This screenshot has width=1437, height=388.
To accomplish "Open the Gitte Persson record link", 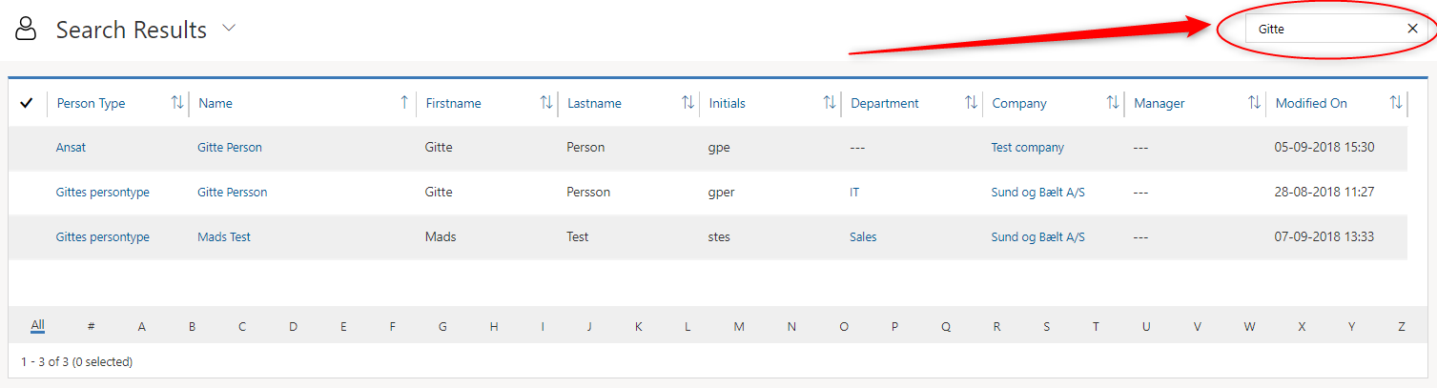I will pos(232,193).
